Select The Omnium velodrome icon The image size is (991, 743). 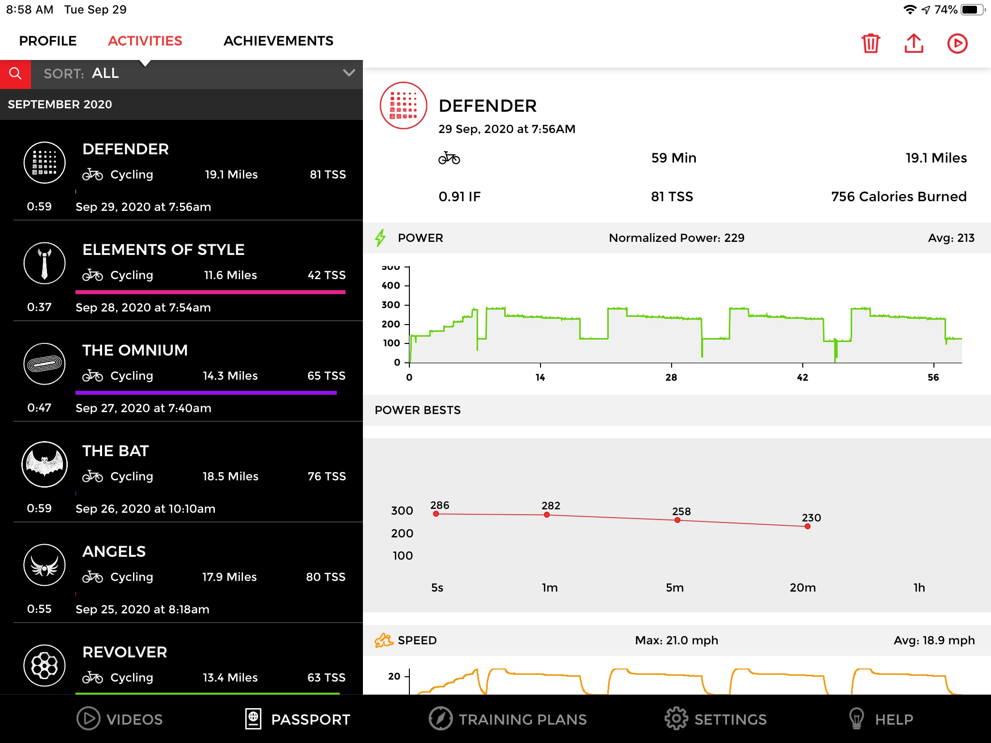45,364
